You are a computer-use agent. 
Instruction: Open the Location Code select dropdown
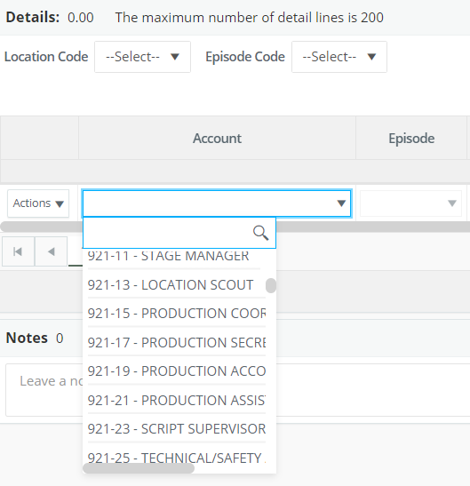(143, 57)
